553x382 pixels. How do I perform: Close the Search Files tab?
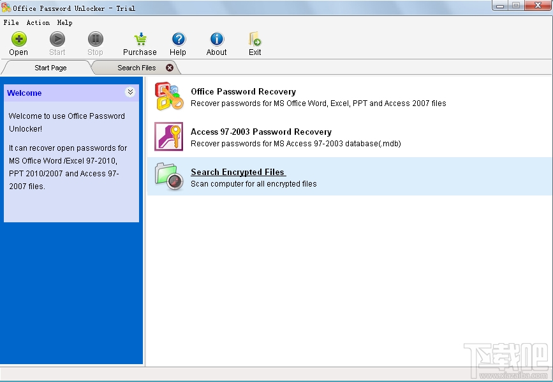pos(169,67)
